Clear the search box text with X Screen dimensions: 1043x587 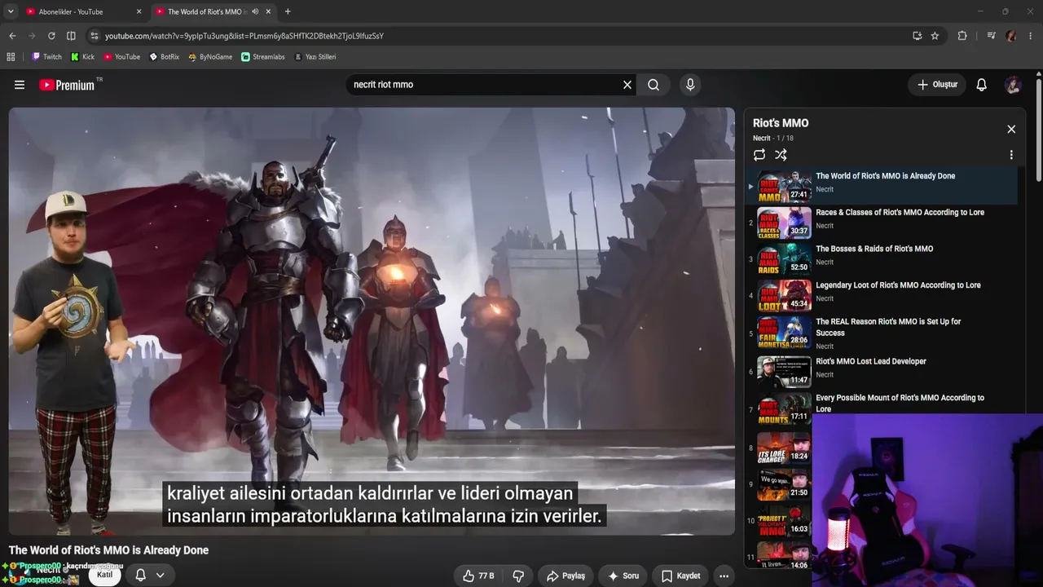pyautogui.click(x=627, y=85)
